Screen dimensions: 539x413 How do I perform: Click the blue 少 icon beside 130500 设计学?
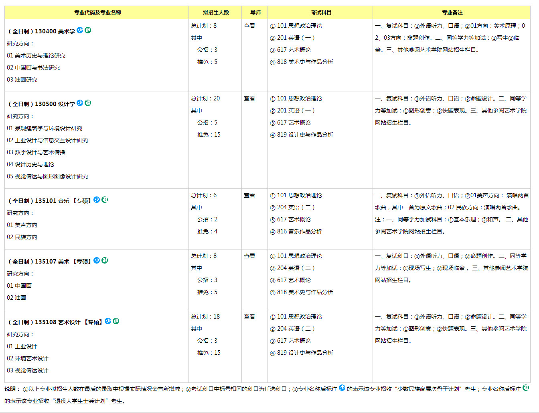[80, 103]
